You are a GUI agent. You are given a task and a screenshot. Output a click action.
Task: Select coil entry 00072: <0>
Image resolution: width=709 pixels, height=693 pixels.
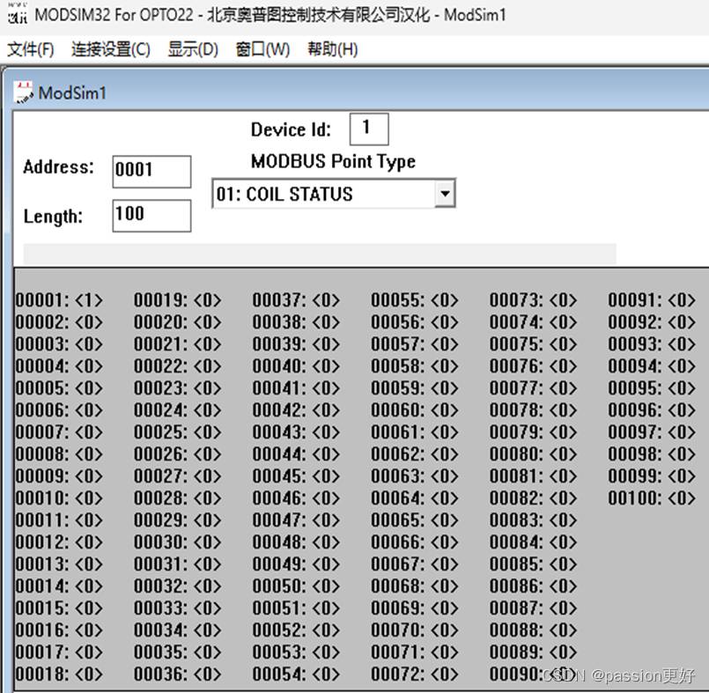pyautogui.click(x=415, y=674)
